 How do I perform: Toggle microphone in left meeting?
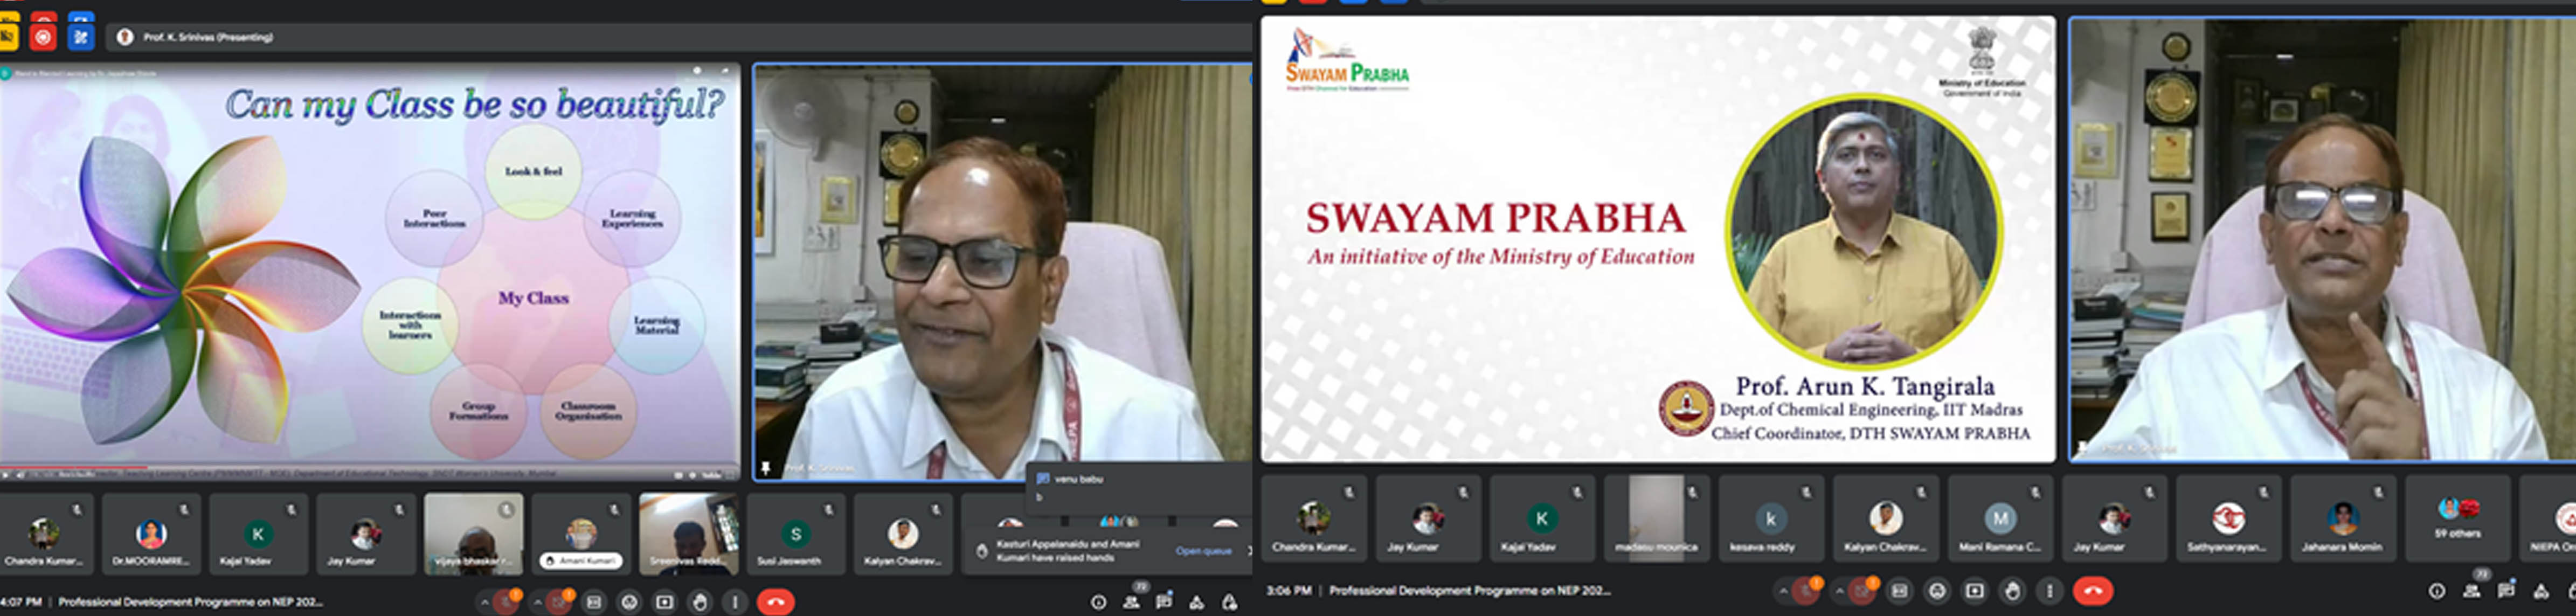pos(506,602)
